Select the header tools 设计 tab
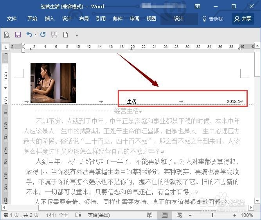Viewport: 261px width, 220px height. pyautogui.click(x=179, y=19)
